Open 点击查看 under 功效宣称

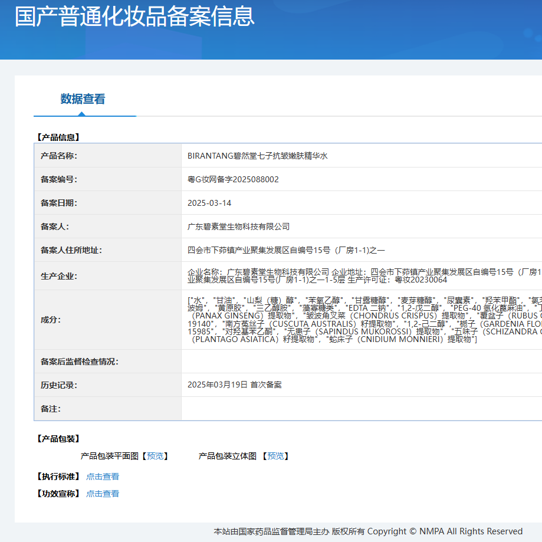click(102, 493)
